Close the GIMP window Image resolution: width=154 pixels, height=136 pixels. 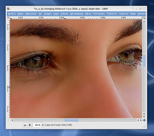click(x=144, y=9)
